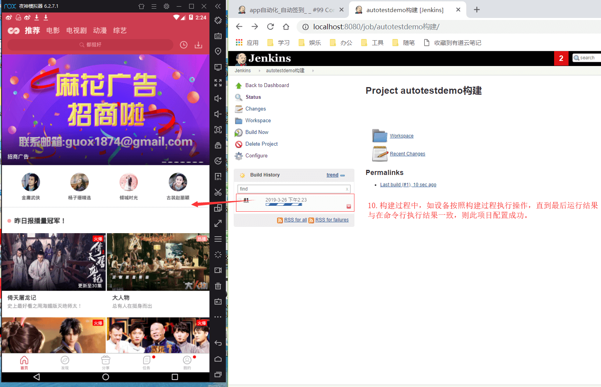This screenshot has width=601, height=387.
Task: Collapse the Nox sidebar with double chevron
Action: coord(218,6)
